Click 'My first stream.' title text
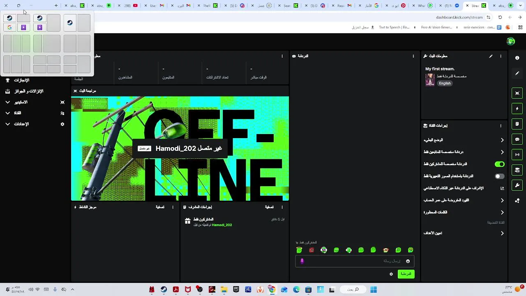The height and width of the screenshot is (296, 526). (440, 69)
